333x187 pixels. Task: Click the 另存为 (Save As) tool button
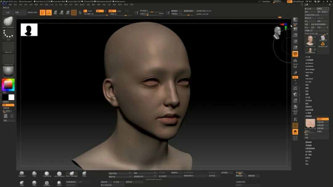(x=323, y=9)
